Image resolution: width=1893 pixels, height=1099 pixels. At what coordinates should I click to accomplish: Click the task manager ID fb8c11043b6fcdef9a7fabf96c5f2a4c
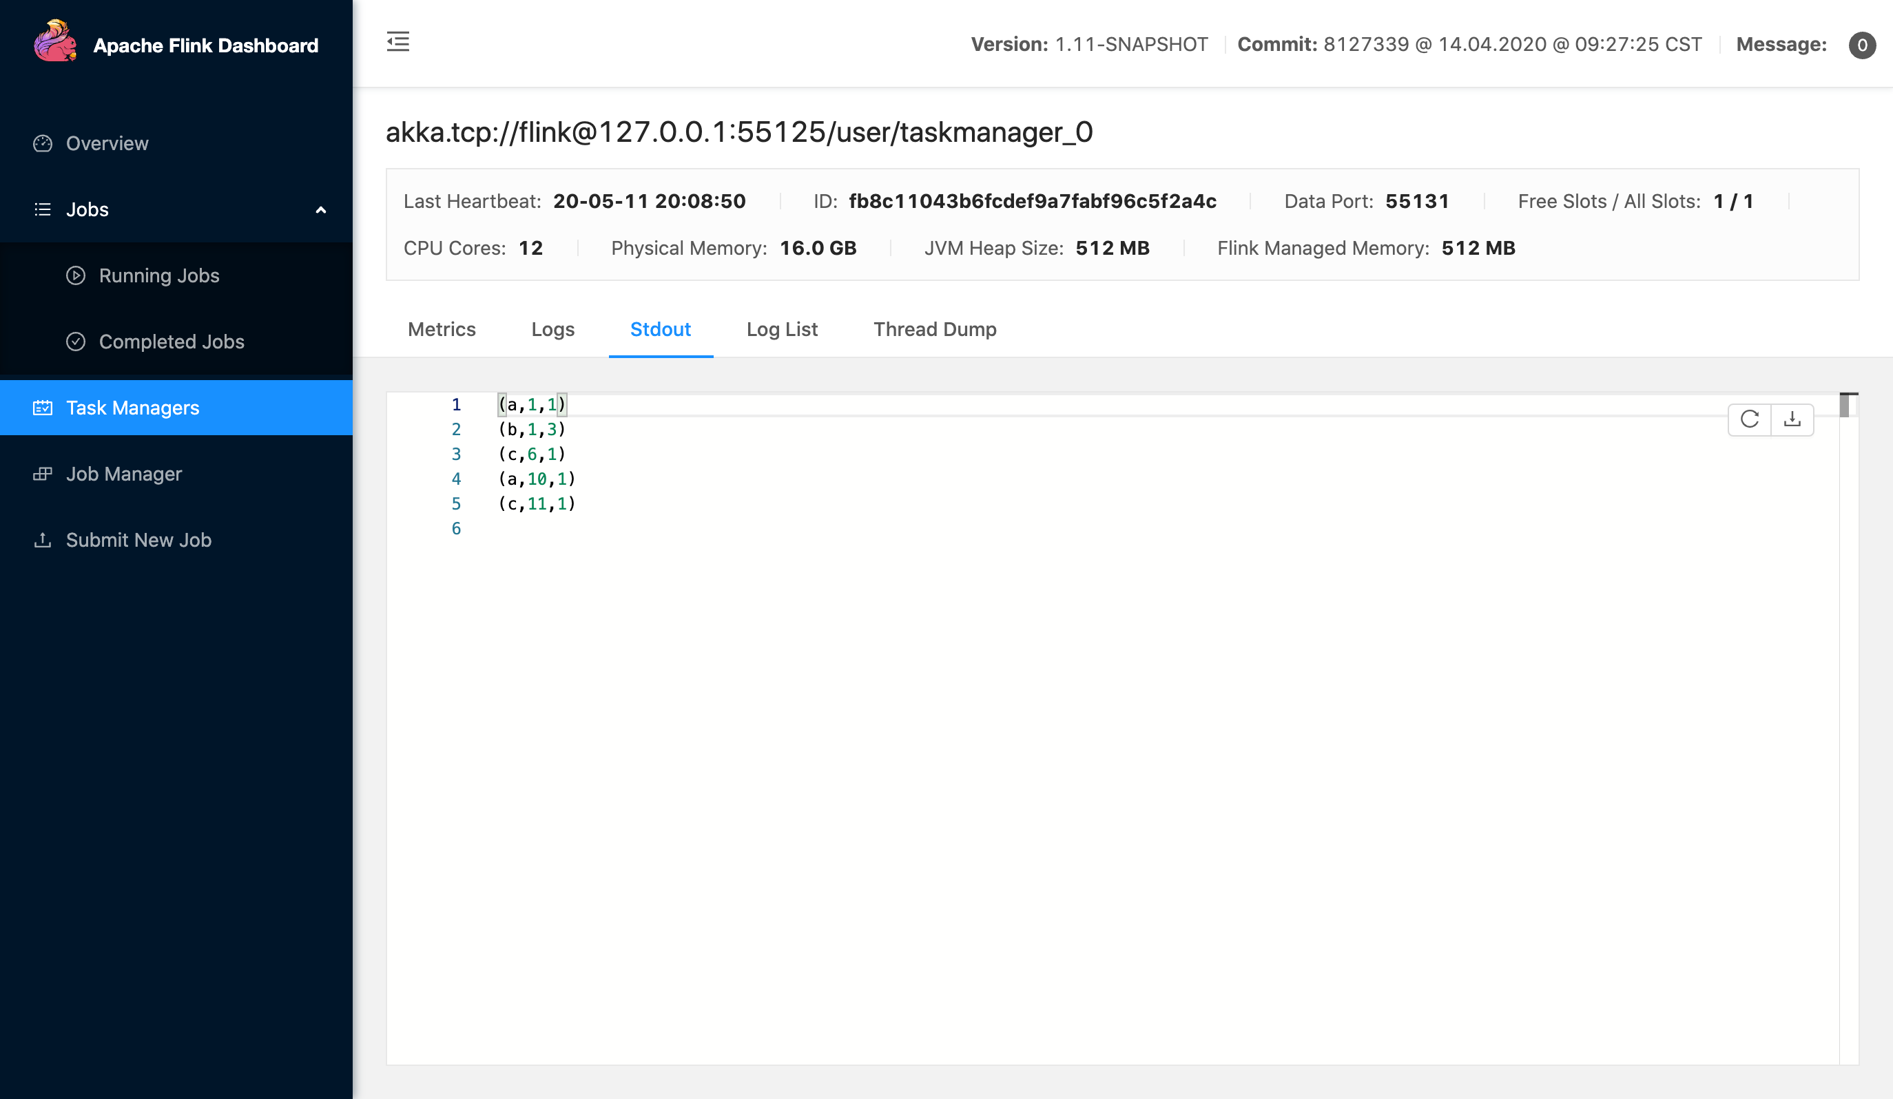(1032, 201)
